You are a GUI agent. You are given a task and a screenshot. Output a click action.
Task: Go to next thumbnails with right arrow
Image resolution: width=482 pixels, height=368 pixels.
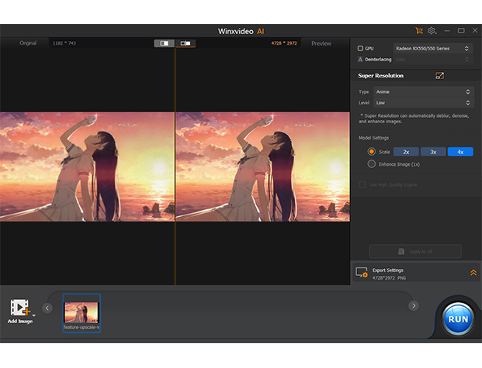click(414, 306)
